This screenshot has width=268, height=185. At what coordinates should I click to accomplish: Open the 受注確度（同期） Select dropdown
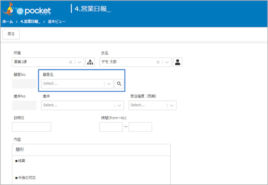(152, 105)
